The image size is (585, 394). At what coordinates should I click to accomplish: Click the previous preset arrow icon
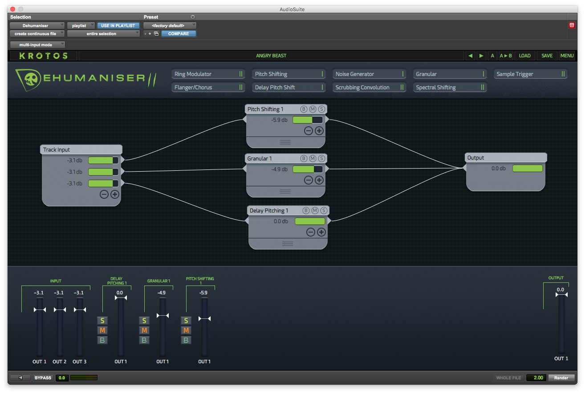pyautogui.click(x=470, y=56)
